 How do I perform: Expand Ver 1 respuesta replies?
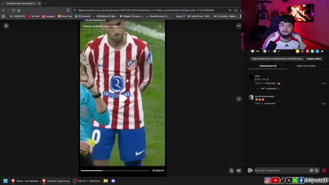tap(270, 88)
